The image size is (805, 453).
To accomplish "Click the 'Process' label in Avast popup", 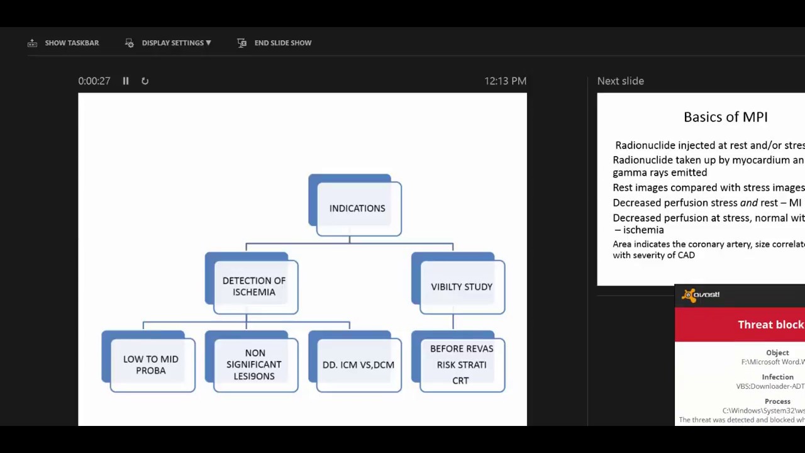I will pos(777,401).
